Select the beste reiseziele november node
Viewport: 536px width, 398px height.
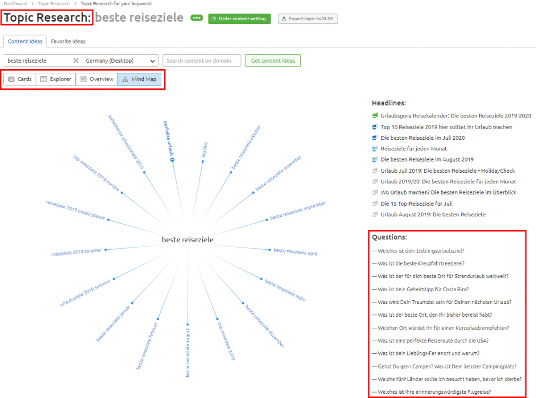278,173
